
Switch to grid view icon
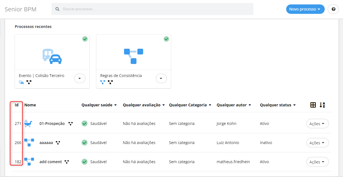[x=313, y=105]
